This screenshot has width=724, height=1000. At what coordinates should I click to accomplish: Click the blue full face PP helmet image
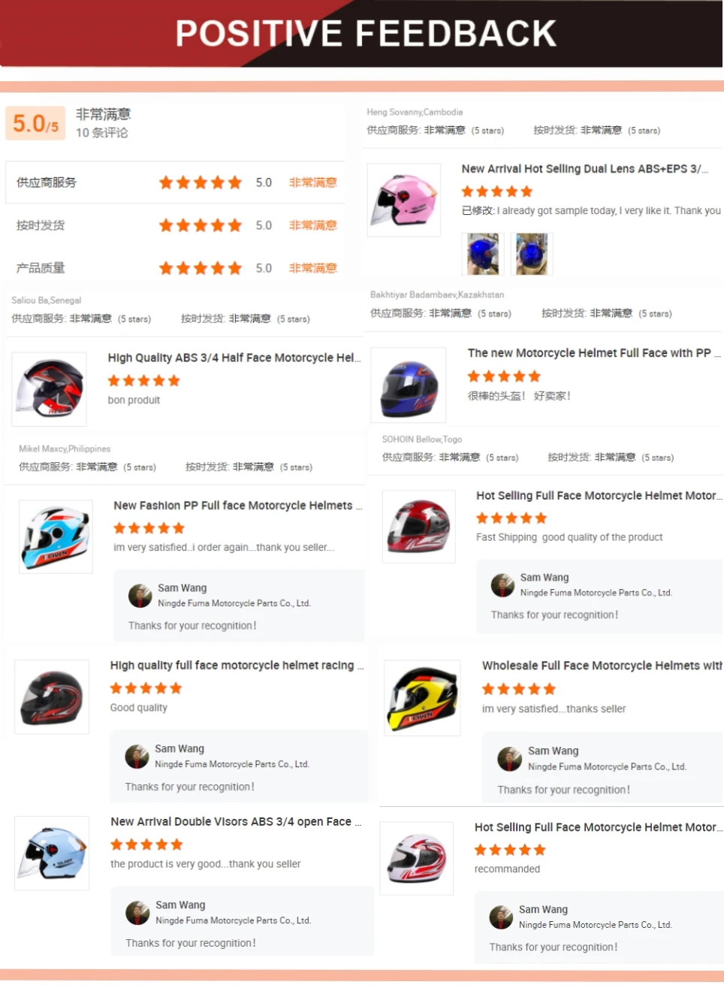(x=408, y=385)
